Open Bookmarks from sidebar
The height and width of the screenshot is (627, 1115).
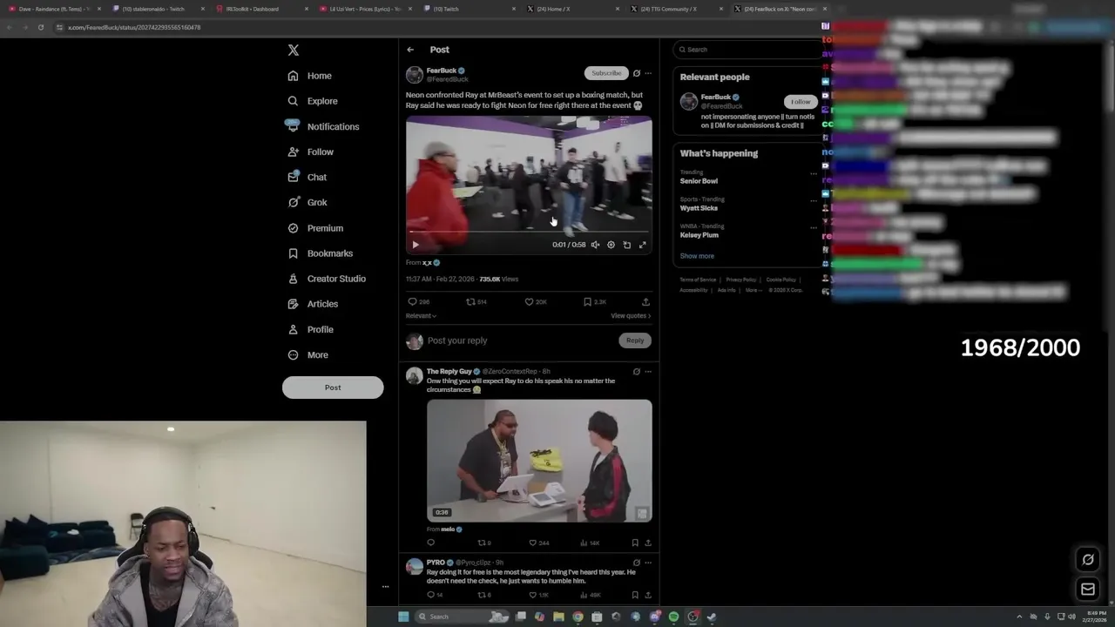(320, 253)
